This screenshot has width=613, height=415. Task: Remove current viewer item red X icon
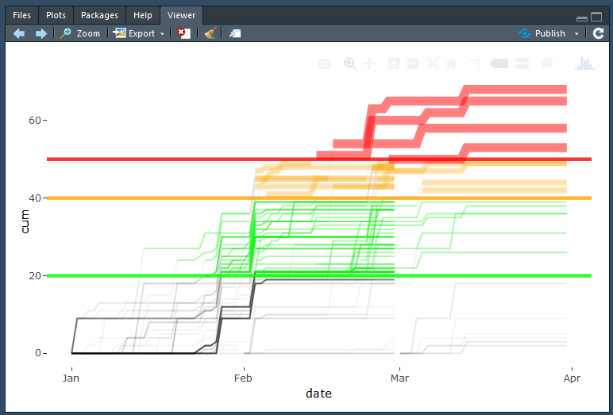point(183,33)
